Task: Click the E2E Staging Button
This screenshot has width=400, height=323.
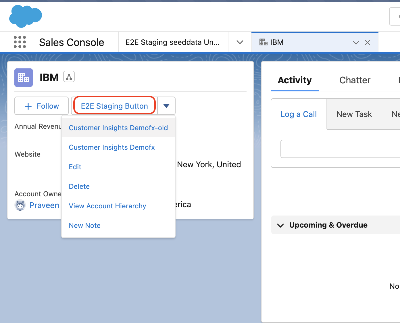Action: [114, 106]
